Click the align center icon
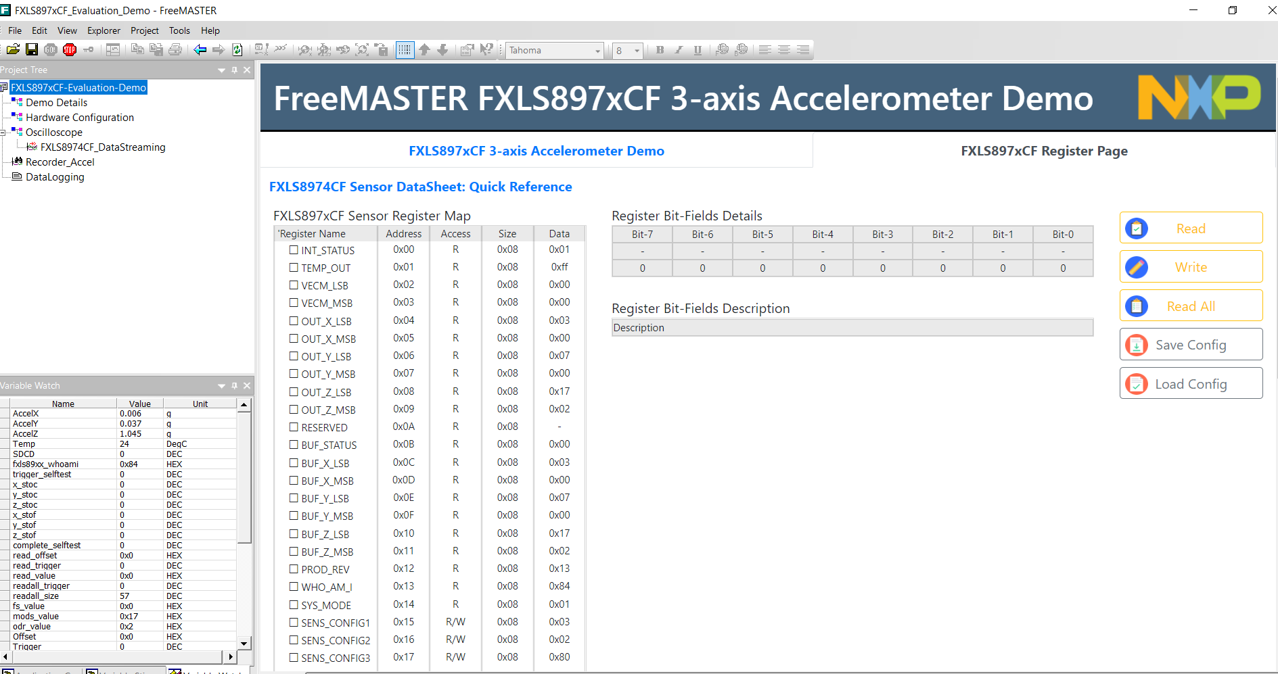Viewport: 1278px width, 674px height. click(784, 49)
